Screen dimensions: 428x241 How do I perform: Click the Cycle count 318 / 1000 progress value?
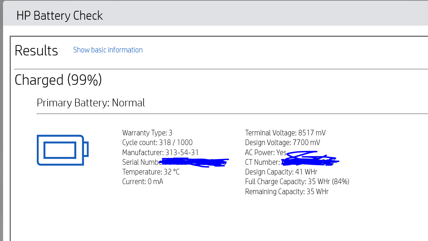tap(157, 142)
